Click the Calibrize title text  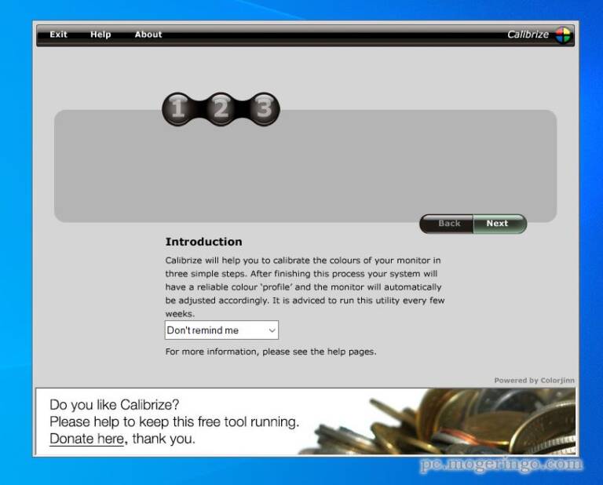coord(528,35)
